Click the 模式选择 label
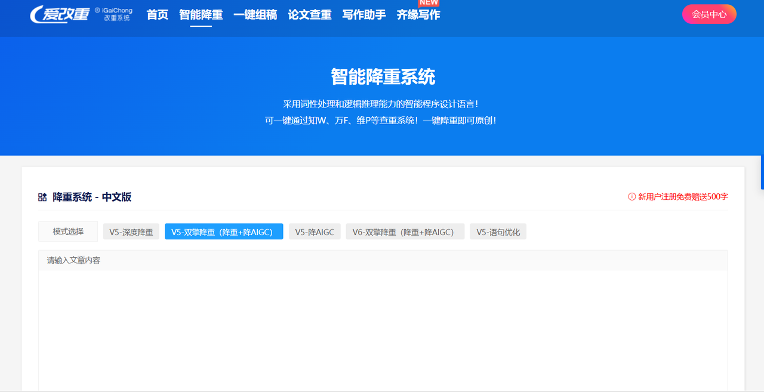 (68, 232)
